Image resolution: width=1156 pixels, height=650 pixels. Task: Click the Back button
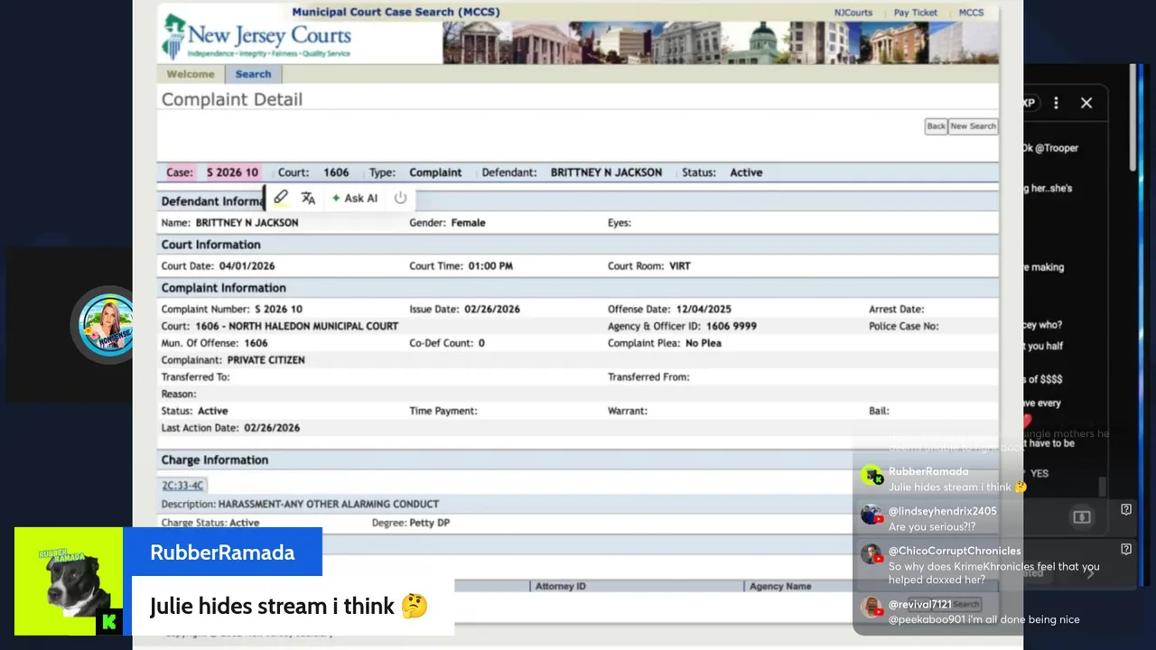tap(936, 126)
